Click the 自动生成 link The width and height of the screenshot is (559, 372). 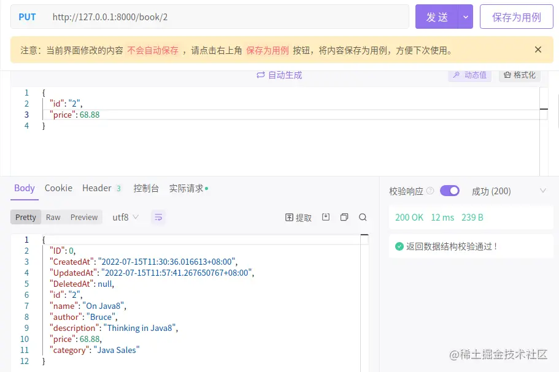point(279,75)
